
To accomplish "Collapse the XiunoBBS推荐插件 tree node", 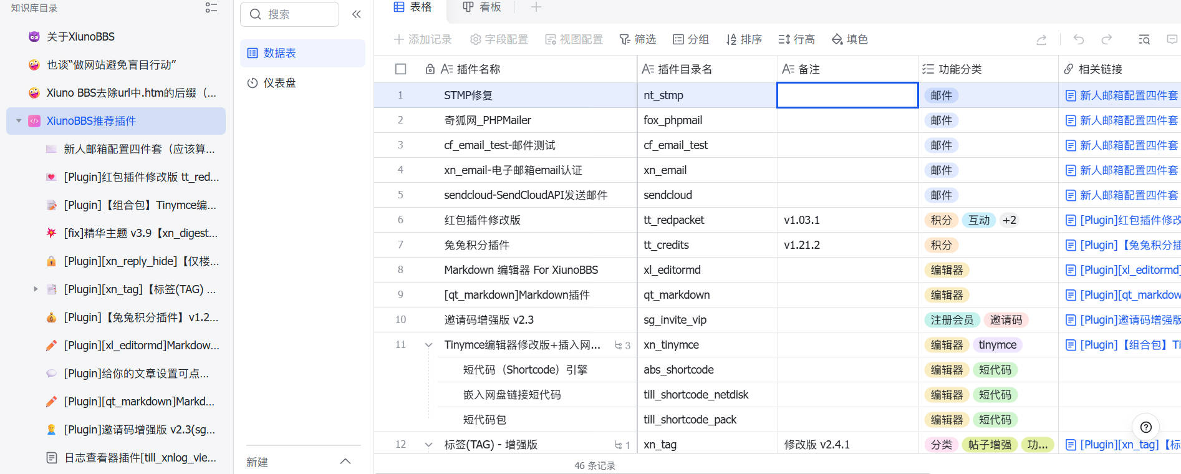I will (19, 121).
